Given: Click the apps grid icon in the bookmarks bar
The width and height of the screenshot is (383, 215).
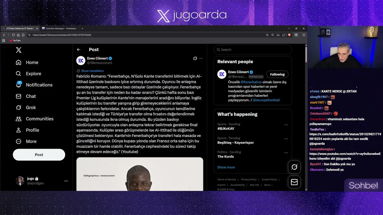Looking at the screenshot, I should tap(4, 41).
